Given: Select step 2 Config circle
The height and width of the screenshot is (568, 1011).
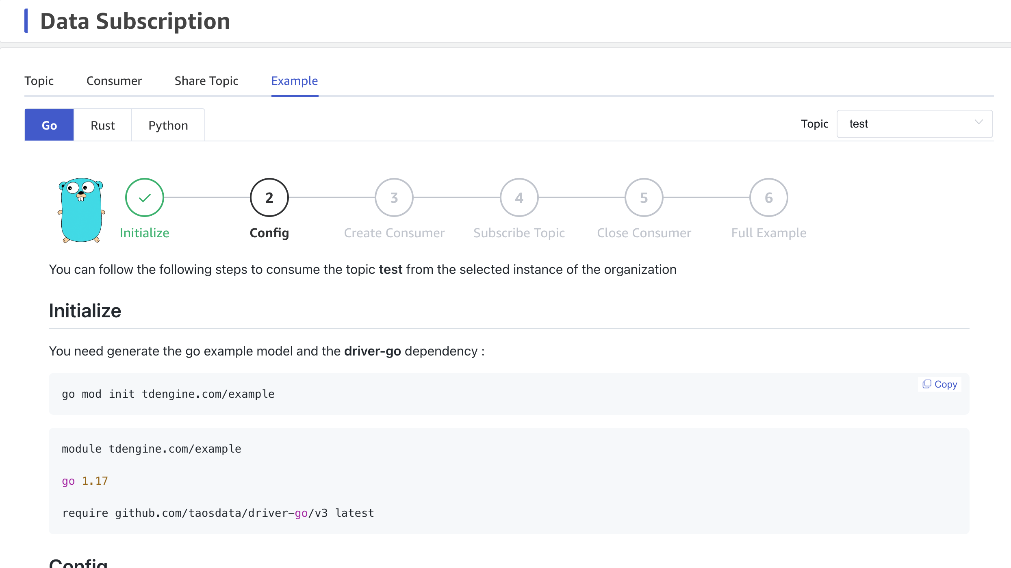Looking at the screenshot, I should click(x=269, y=198).
